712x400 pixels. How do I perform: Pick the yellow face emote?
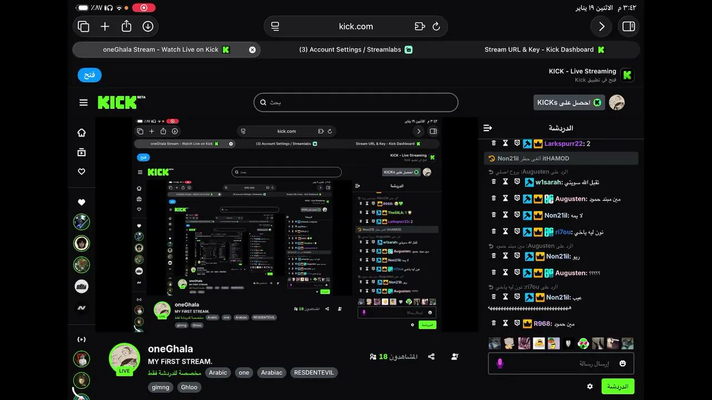point(538,343)
